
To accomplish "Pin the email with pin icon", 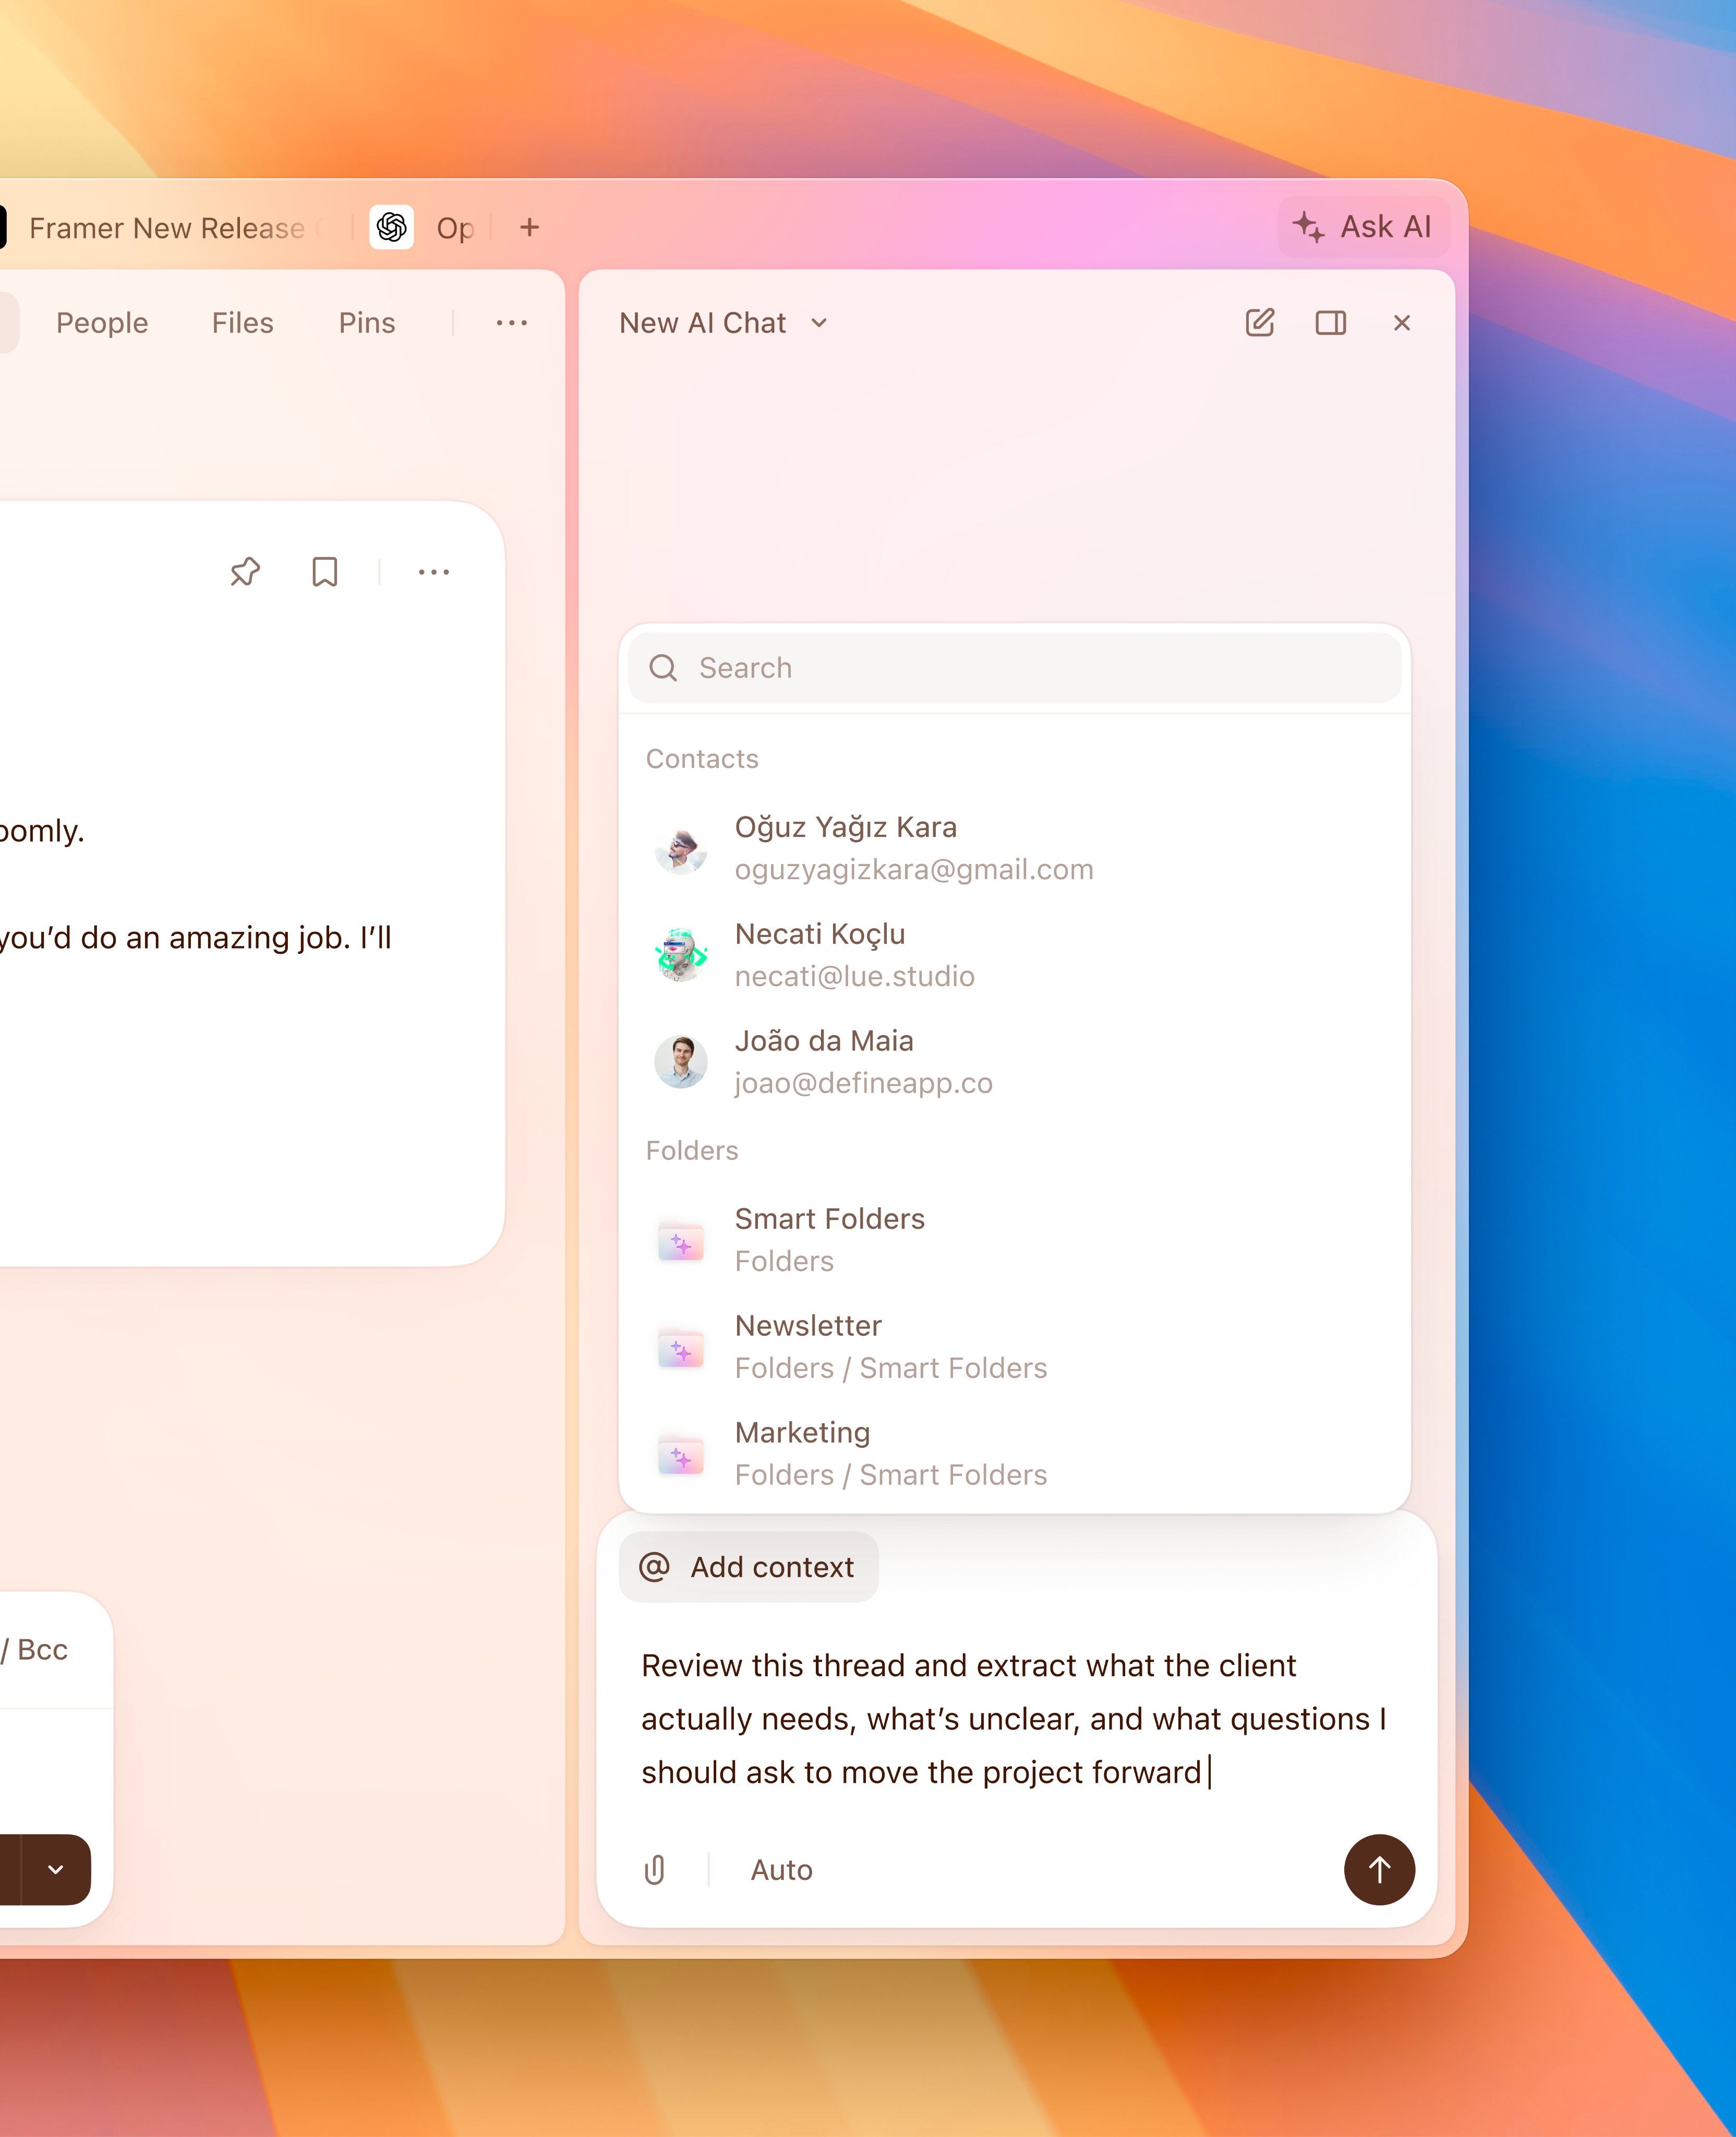I will click(x=245, y=572).
